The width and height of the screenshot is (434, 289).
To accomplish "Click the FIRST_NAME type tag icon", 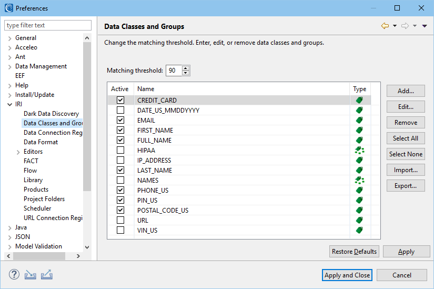I will coord(359,130).
